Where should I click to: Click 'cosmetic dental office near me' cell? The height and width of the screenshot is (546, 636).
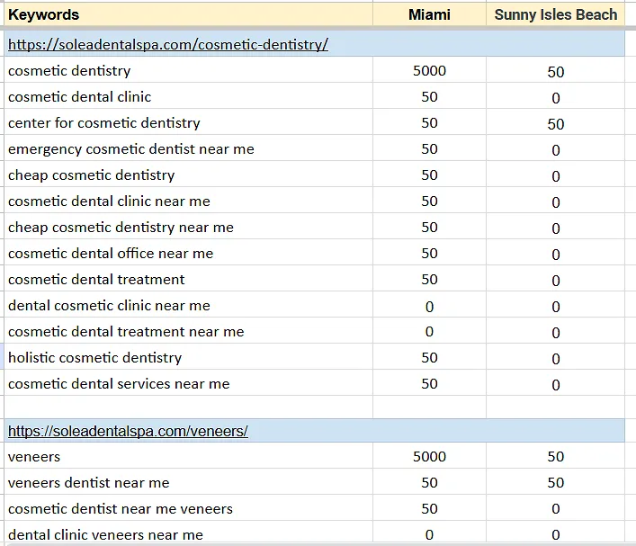pos(188,253)
